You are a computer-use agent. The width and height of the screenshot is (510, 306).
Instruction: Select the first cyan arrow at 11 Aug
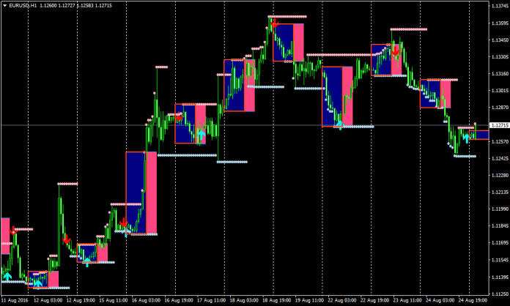[x=7, y=276]
